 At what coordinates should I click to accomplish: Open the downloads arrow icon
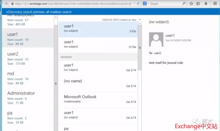pyautogui.click(x=206, y=3)
